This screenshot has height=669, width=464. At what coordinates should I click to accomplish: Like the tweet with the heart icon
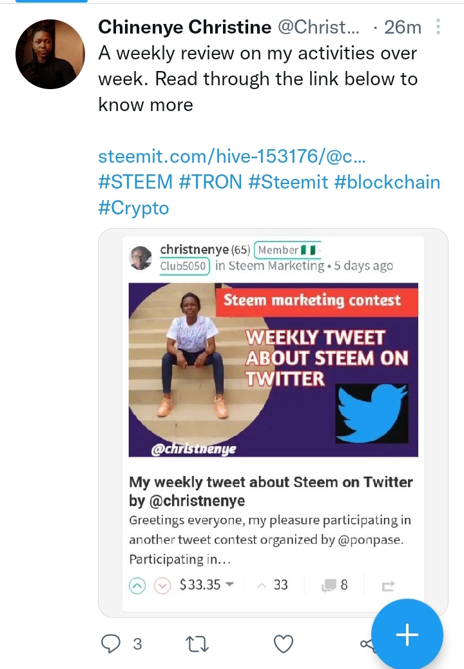click(x=284, y=643)
